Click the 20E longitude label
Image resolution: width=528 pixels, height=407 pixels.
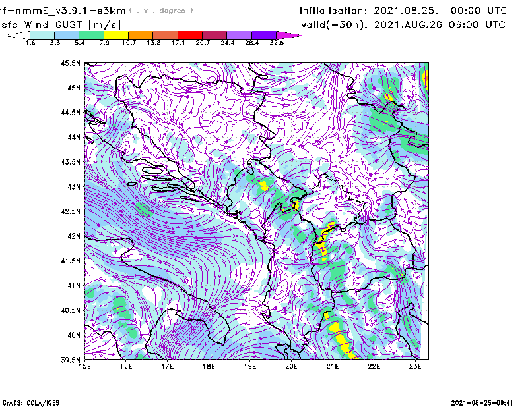[291, 366]
